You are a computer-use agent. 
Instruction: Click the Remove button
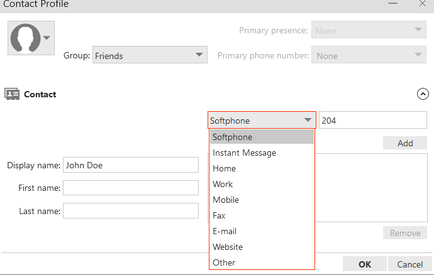405,233
